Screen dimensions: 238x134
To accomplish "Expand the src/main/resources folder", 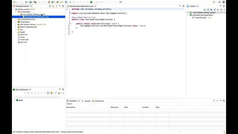I will click(16, 19).
